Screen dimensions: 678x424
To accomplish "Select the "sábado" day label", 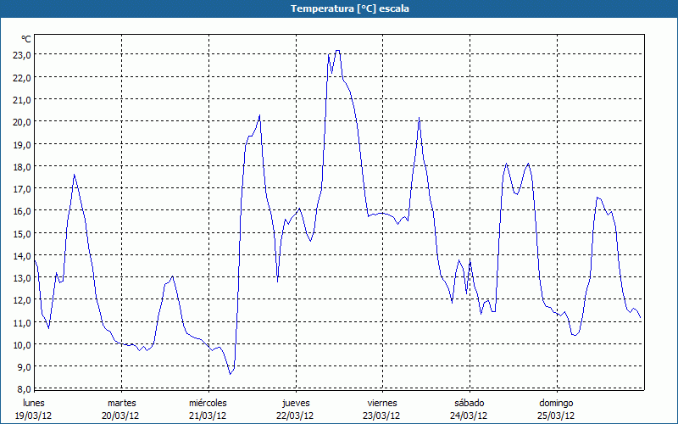I will pos(469,403).
